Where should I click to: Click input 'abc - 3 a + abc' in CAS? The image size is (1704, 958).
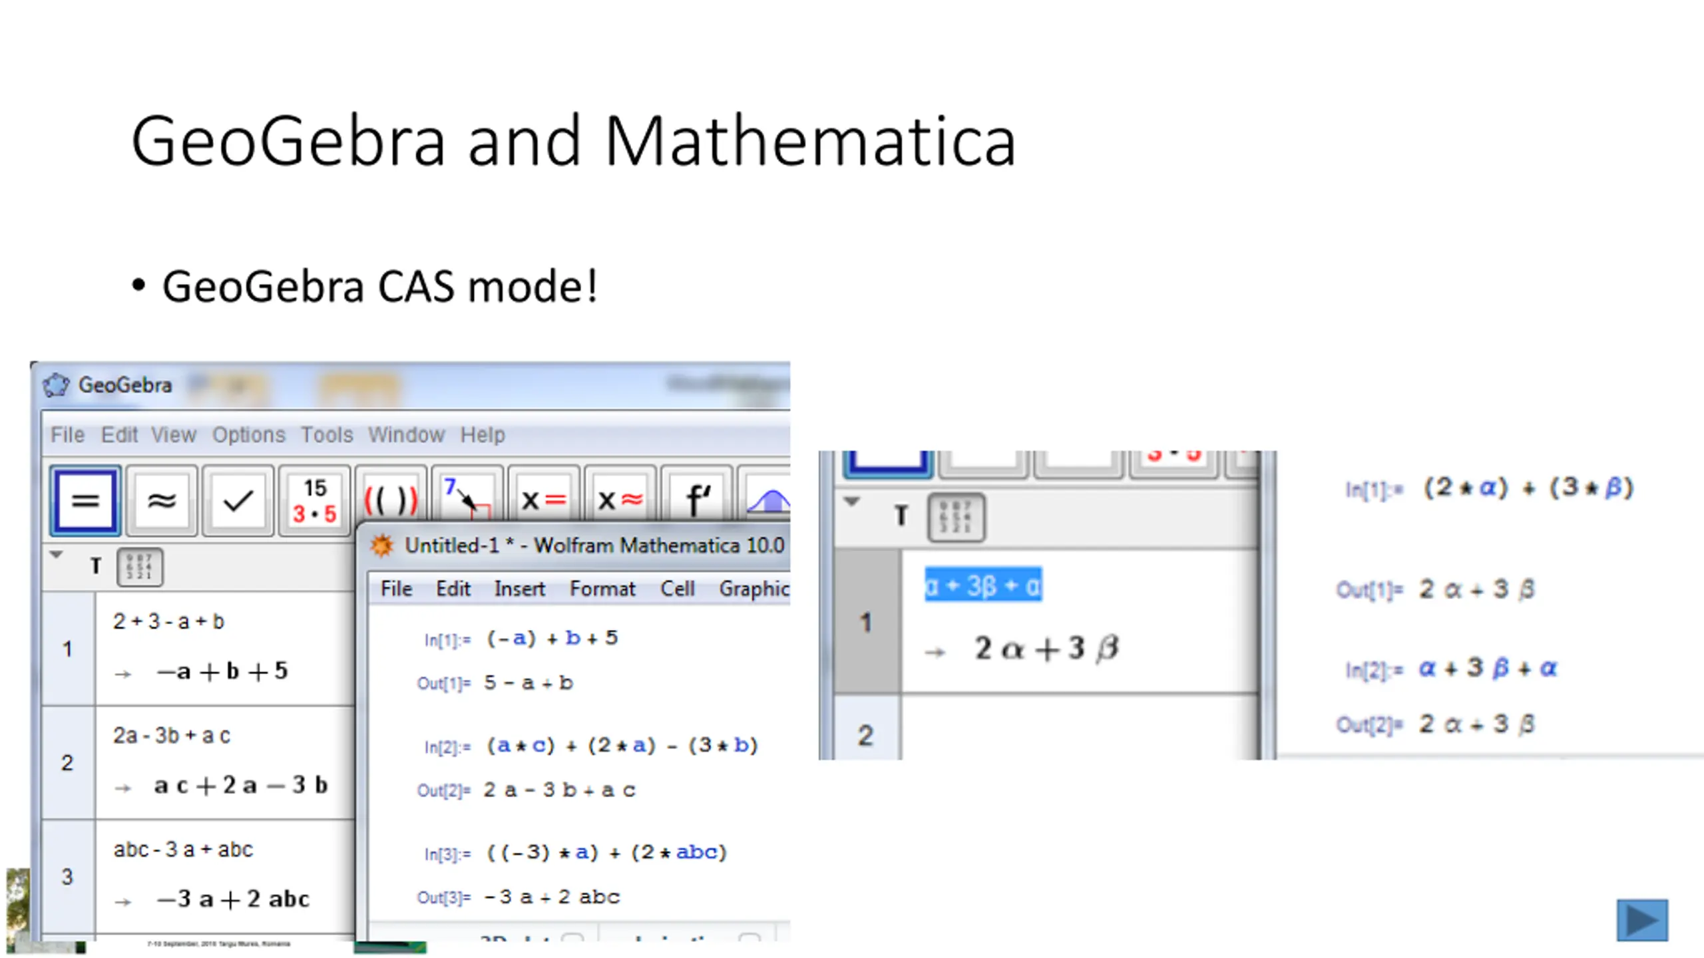click(183, 850)
